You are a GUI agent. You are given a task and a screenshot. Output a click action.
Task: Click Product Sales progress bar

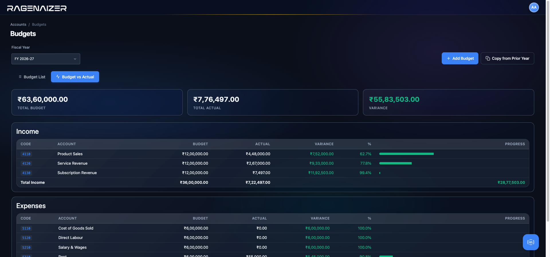[406, 154]
